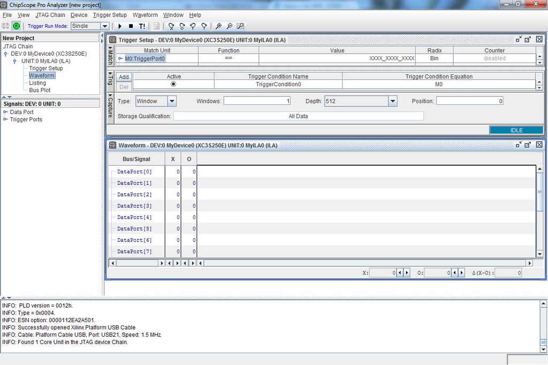Click the Position input field

coord(470,101)
